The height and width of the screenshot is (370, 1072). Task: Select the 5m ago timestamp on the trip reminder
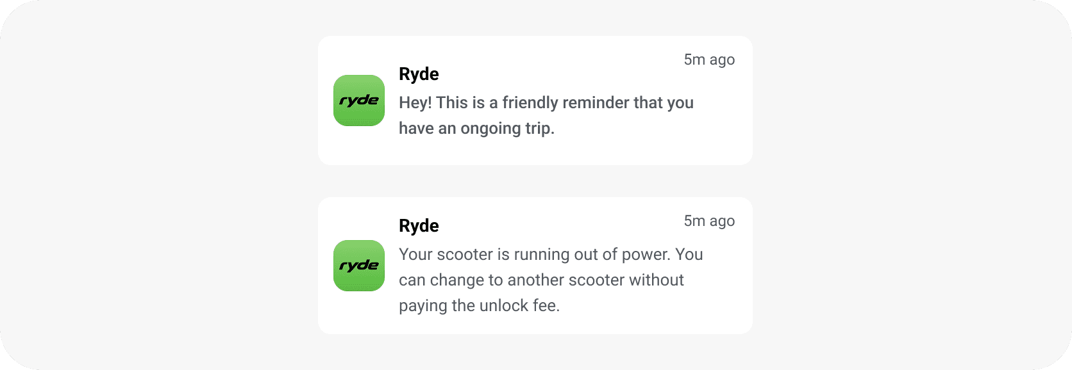[x=708, y=60]
